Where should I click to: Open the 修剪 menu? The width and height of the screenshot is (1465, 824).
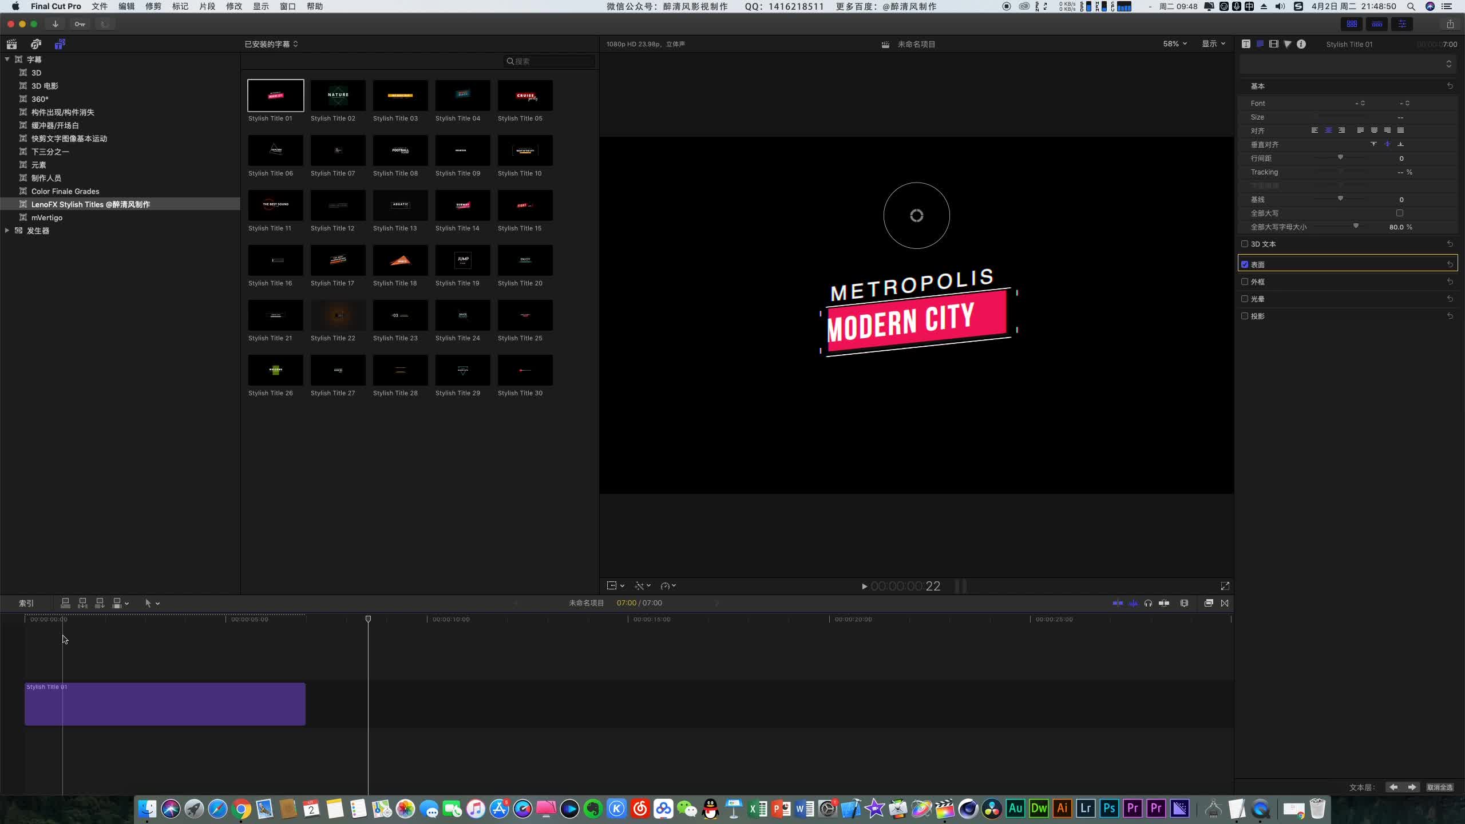(x=153, y=6)
